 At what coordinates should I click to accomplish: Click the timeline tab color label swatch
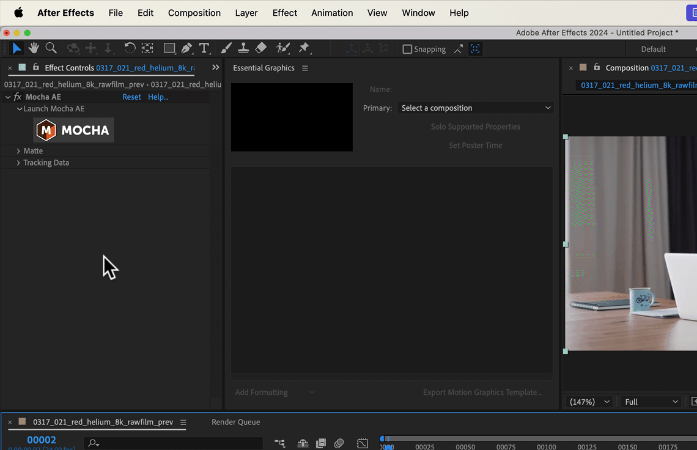[x=22, y=421]
